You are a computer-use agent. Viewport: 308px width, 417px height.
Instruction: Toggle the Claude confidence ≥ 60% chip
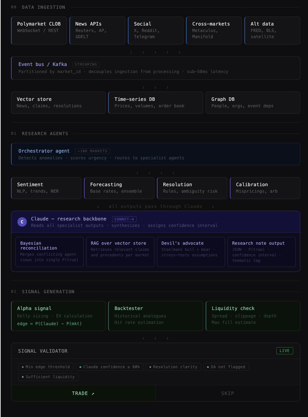coord(109,367)
